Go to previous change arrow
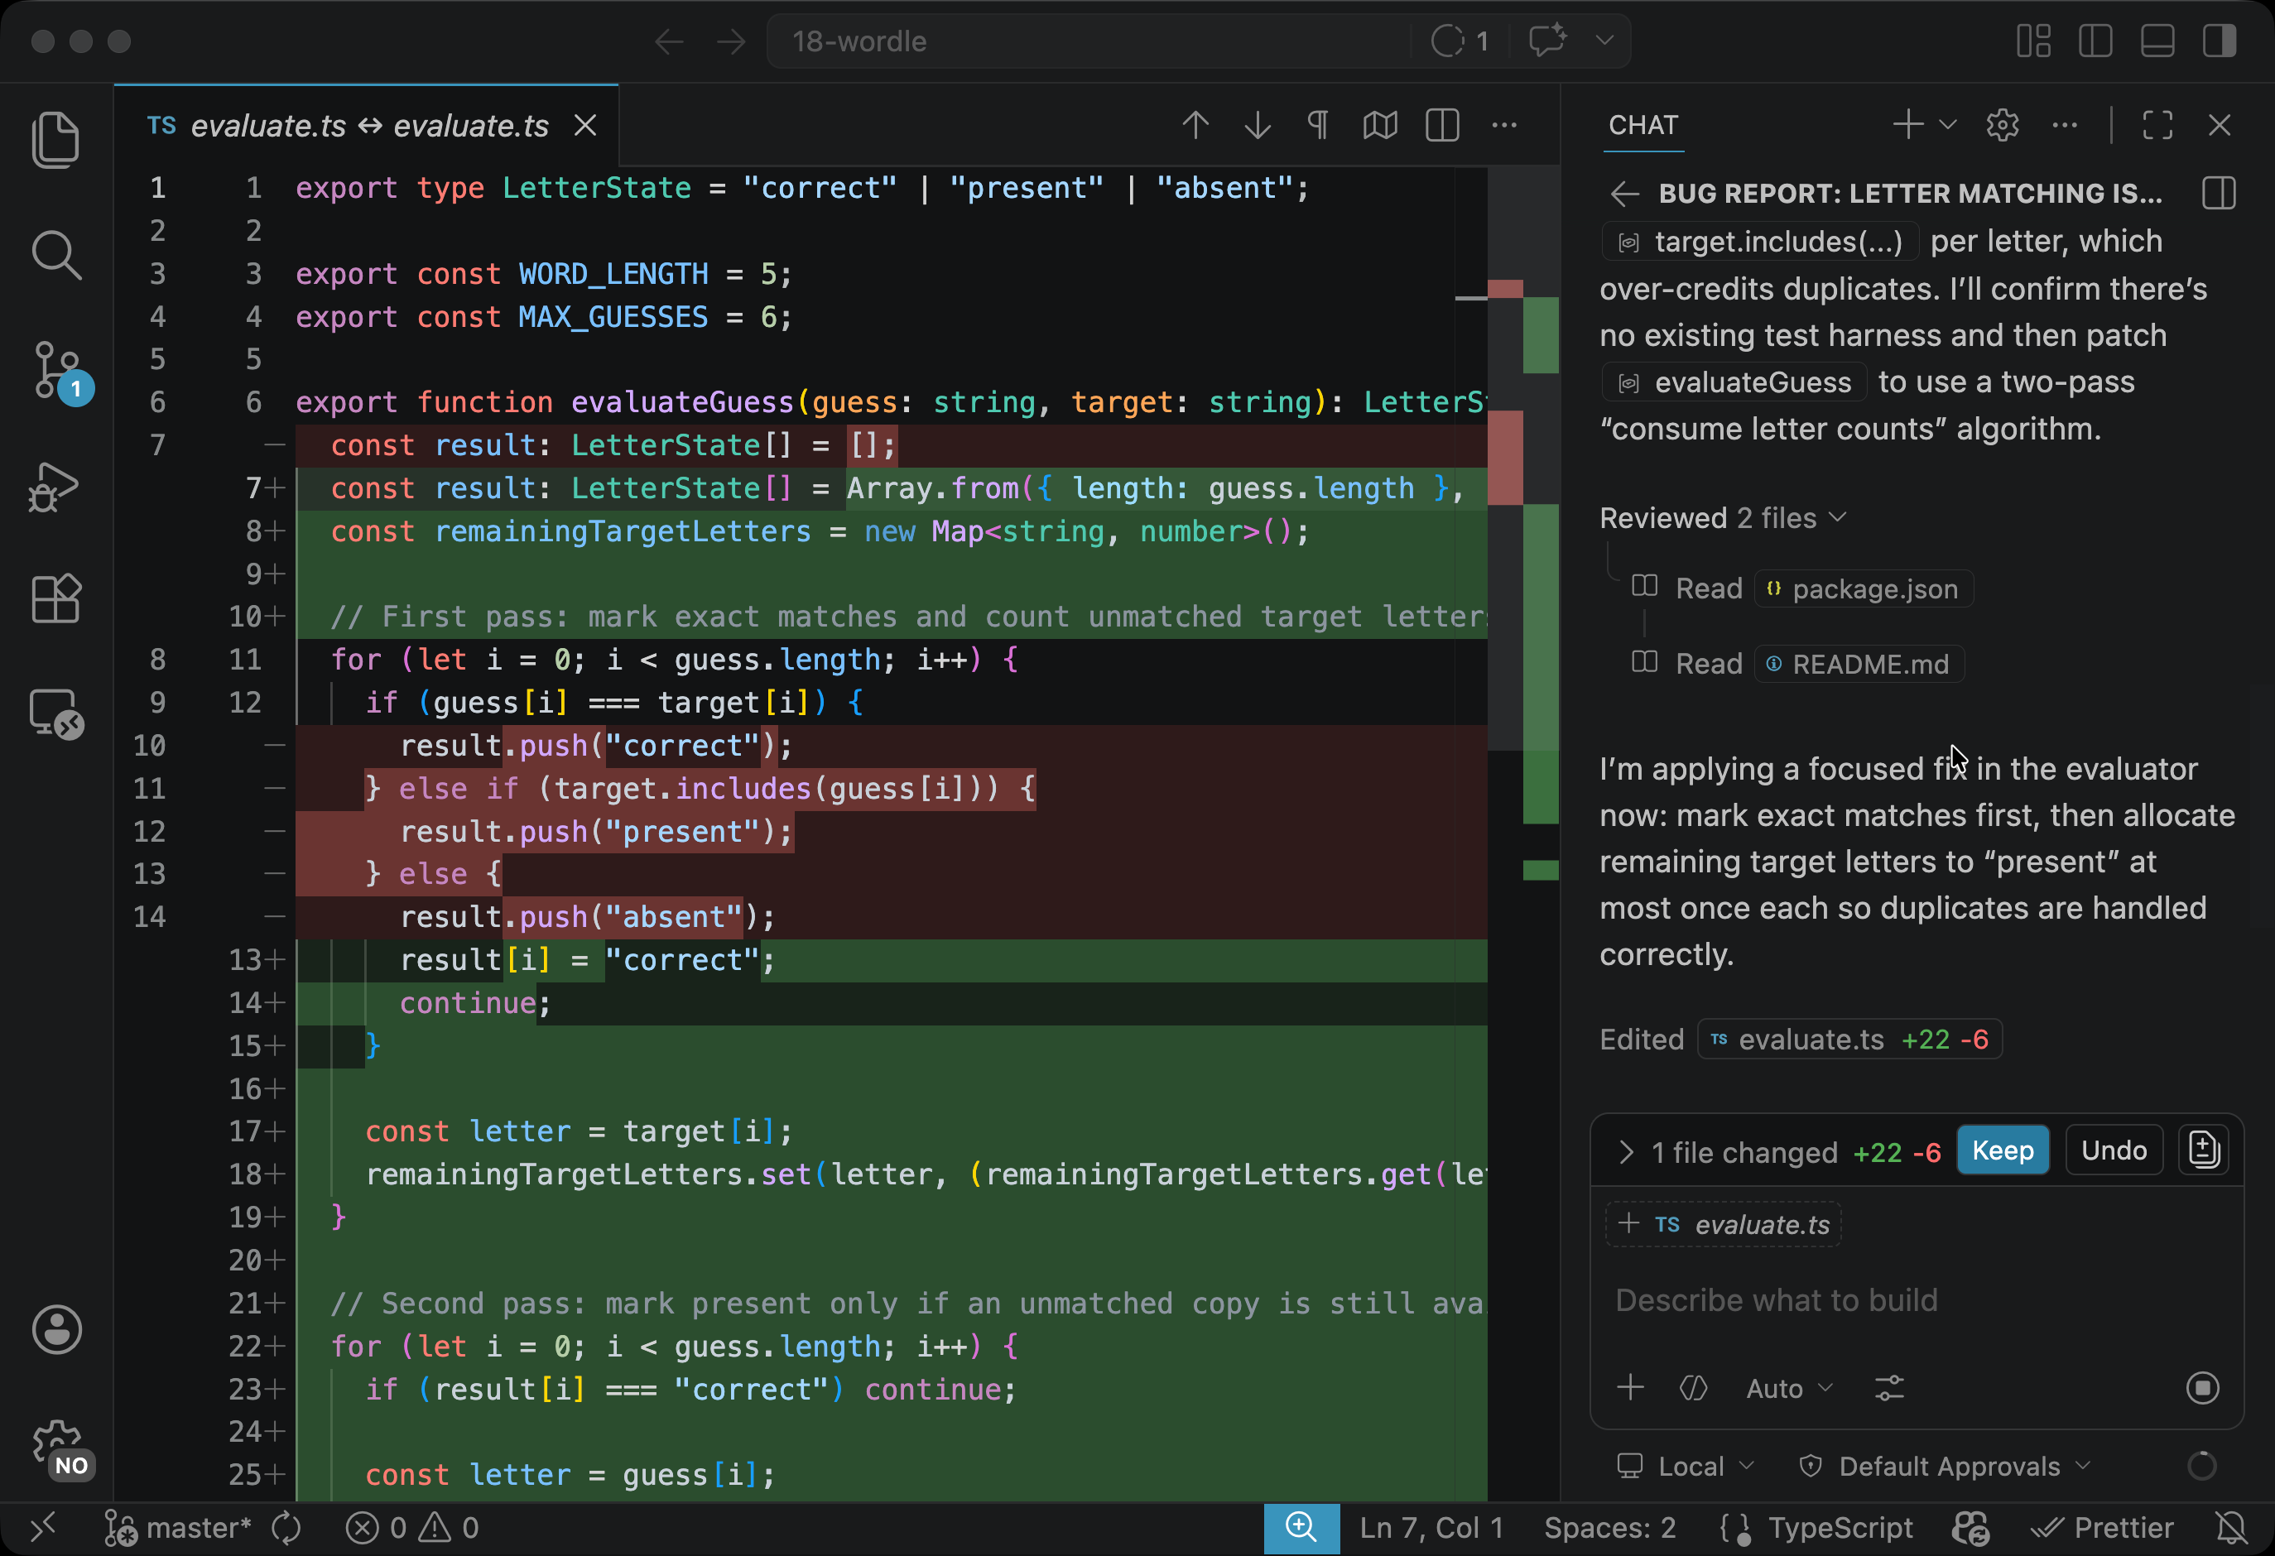The height and width of the screenshot is (1556, 2275). (x=1195, y=125)
